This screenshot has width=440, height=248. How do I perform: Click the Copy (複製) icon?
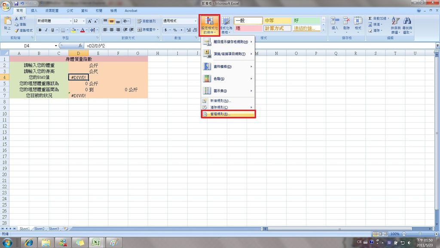click(x=17, y=25)
